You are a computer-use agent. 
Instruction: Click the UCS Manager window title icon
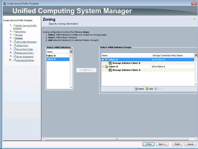click(x=5, y=4)
